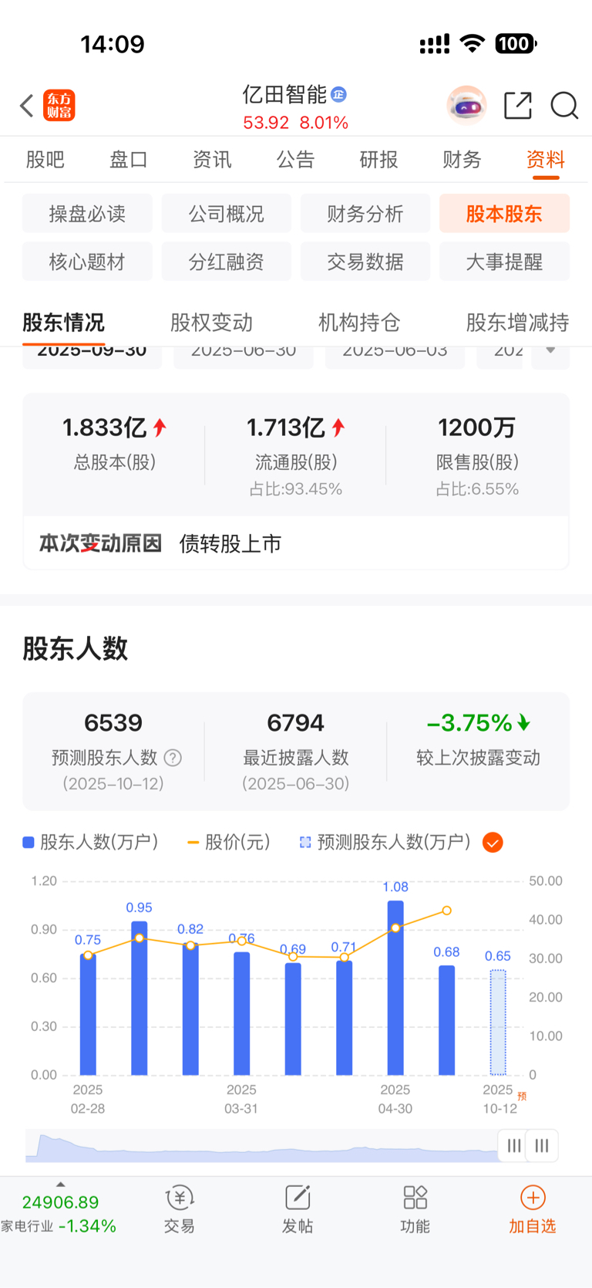592x1288 pixels.
Task: Tap the 0.68 bar in chart
Action: point(446,1020)
